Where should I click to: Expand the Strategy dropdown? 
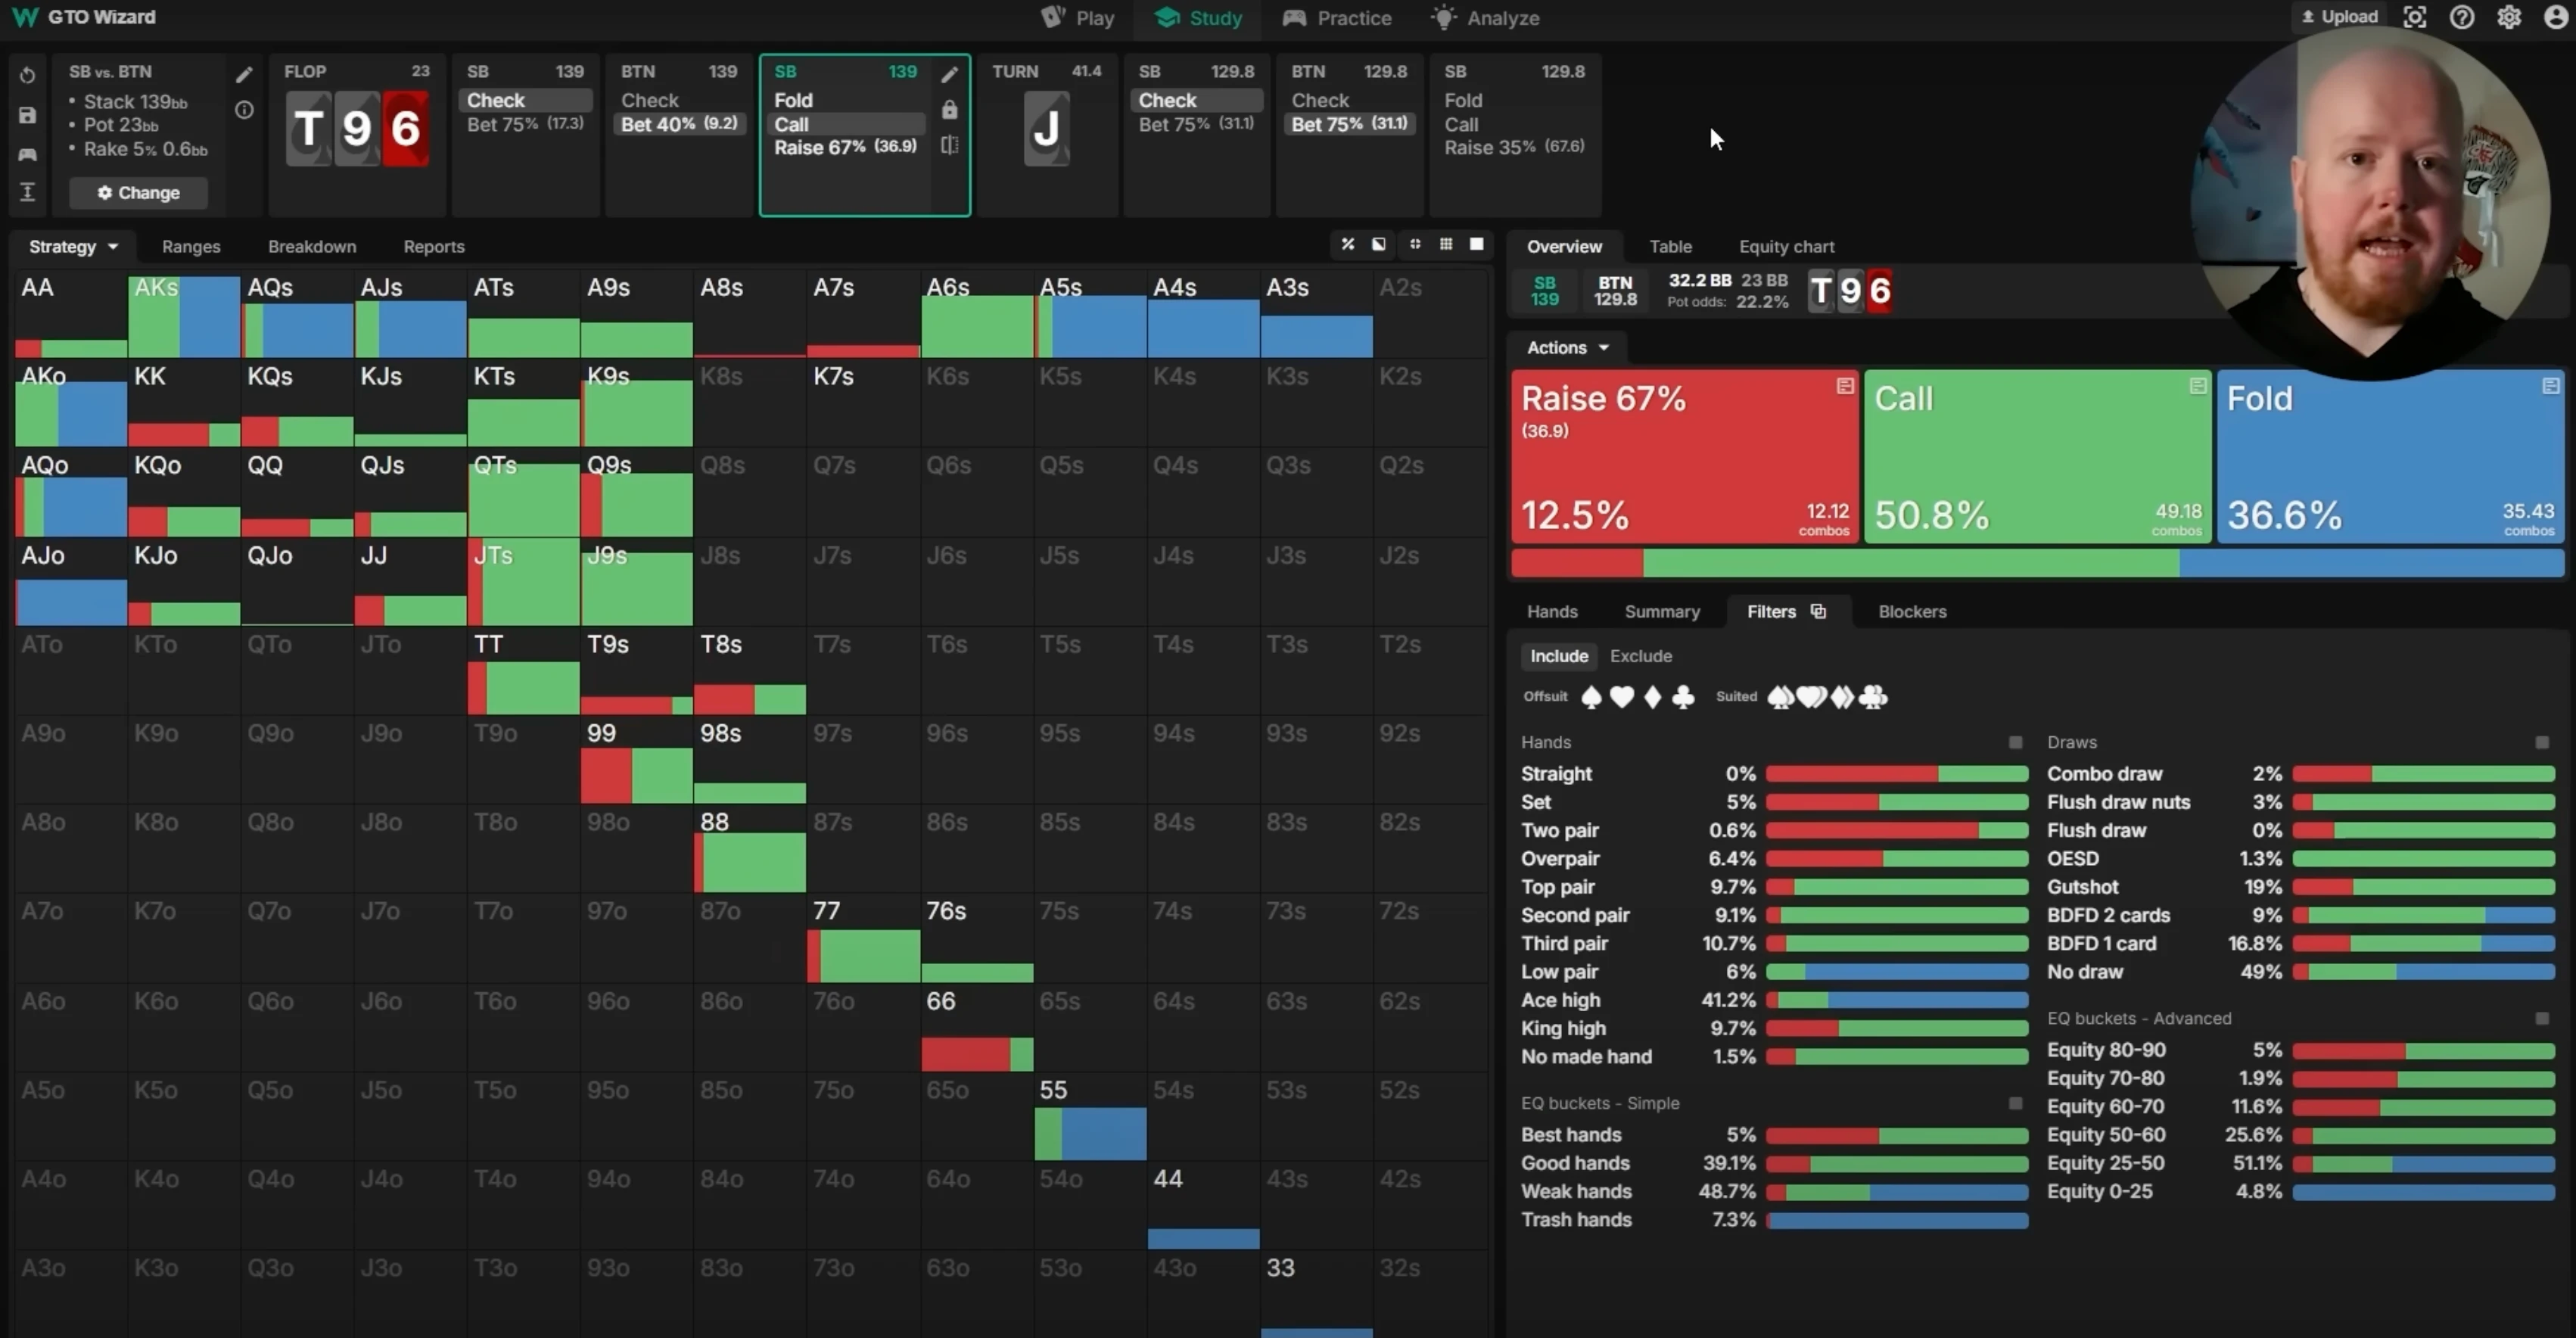tap(73, 247)
